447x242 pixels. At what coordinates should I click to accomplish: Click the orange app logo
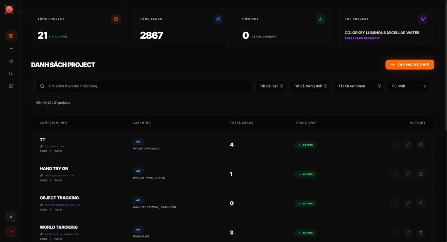[9, 10]
